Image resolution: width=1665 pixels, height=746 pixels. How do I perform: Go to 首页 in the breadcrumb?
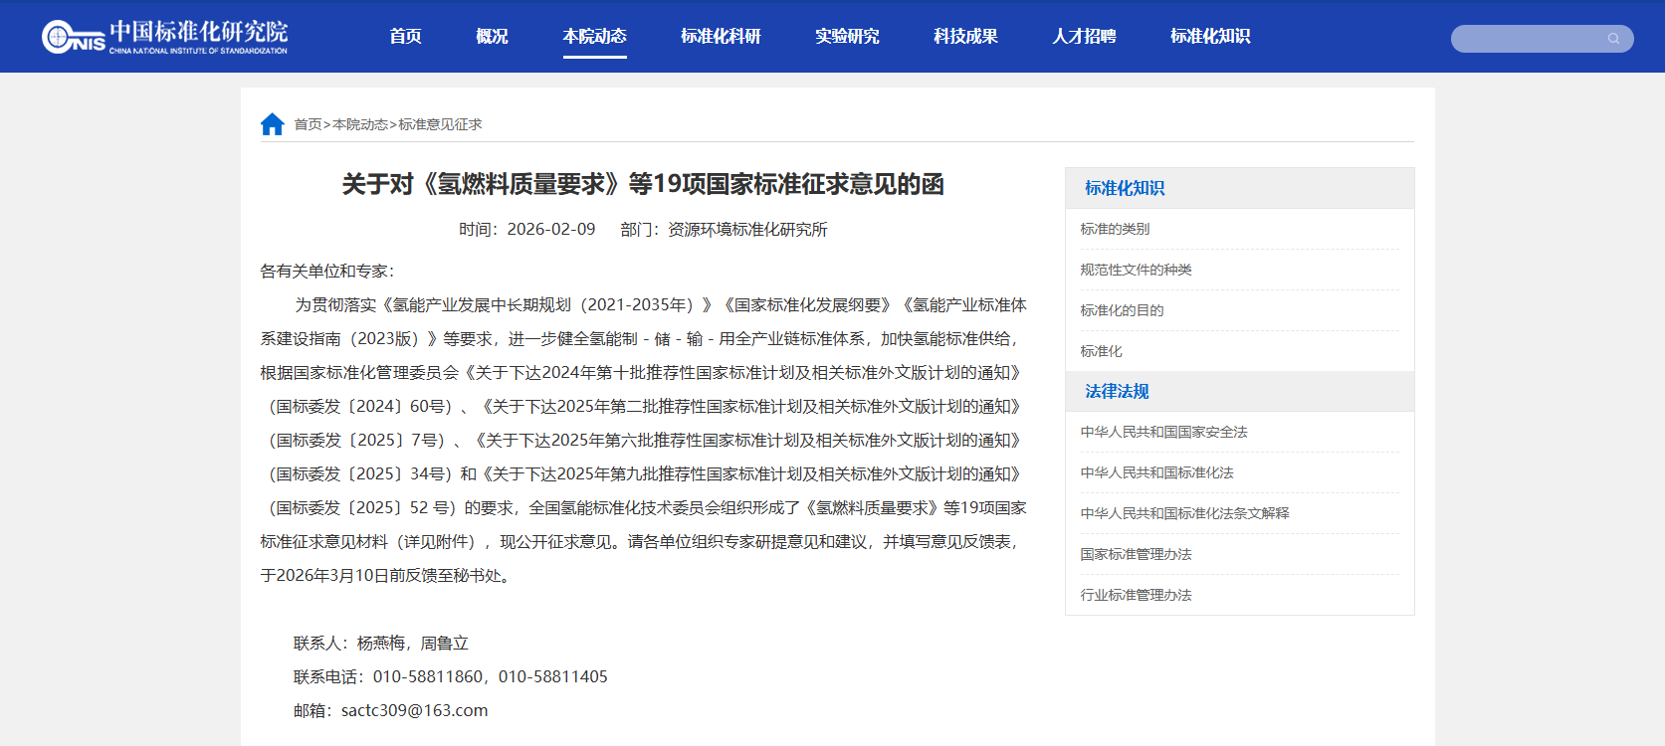point(308,124)
